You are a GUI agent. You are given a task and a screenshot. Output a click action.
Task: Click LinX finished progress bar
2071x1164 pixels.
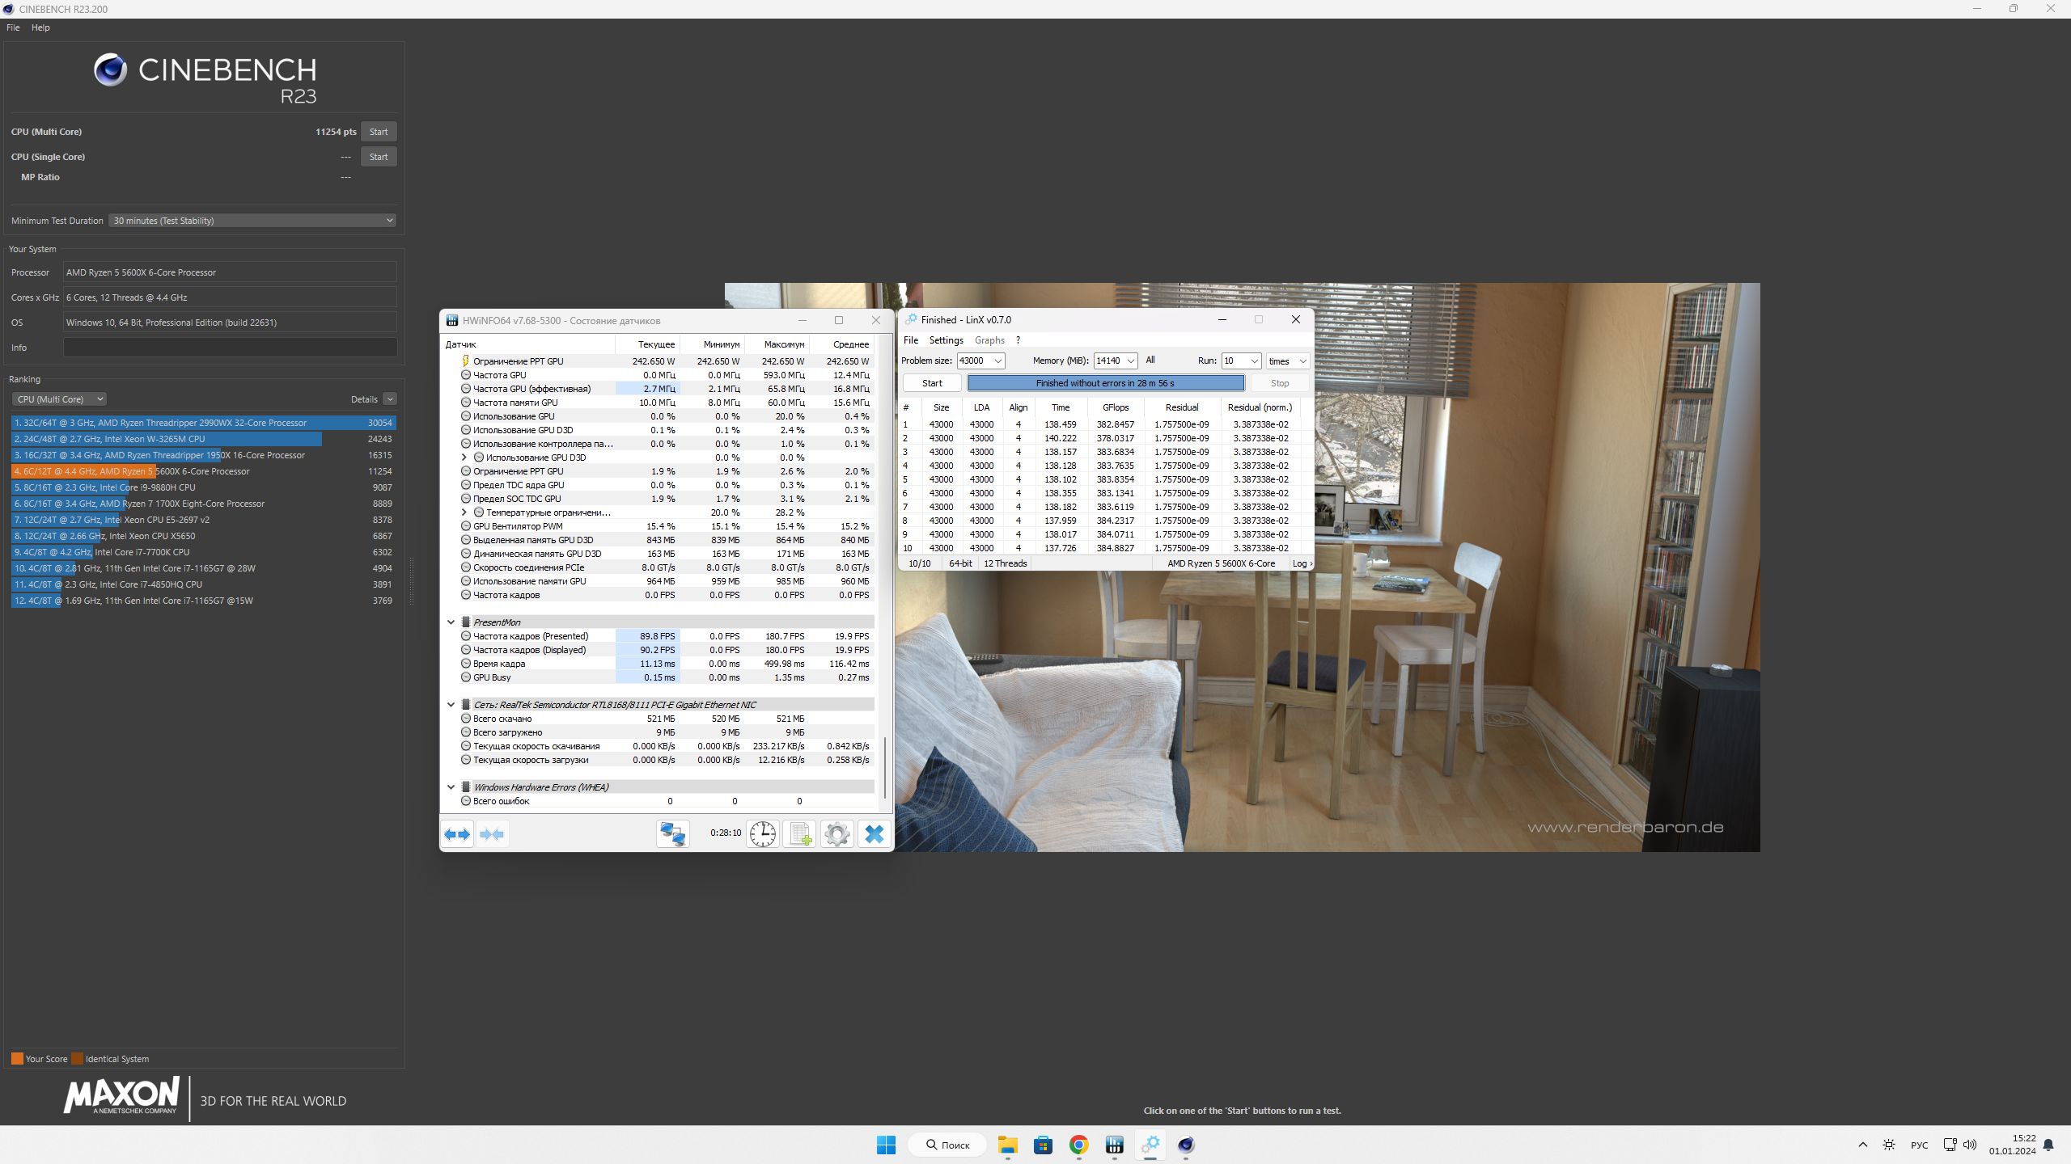tap(1105, 383)
